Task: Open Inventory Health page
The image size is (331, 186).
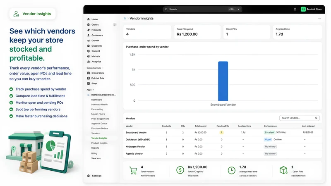Action: tap(99, 105)
